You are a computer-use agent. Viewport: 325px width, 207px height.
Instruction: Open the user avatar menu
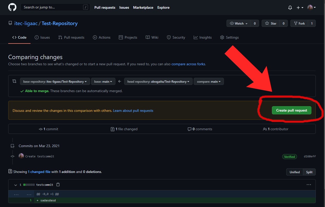click(x=311, y=7)
